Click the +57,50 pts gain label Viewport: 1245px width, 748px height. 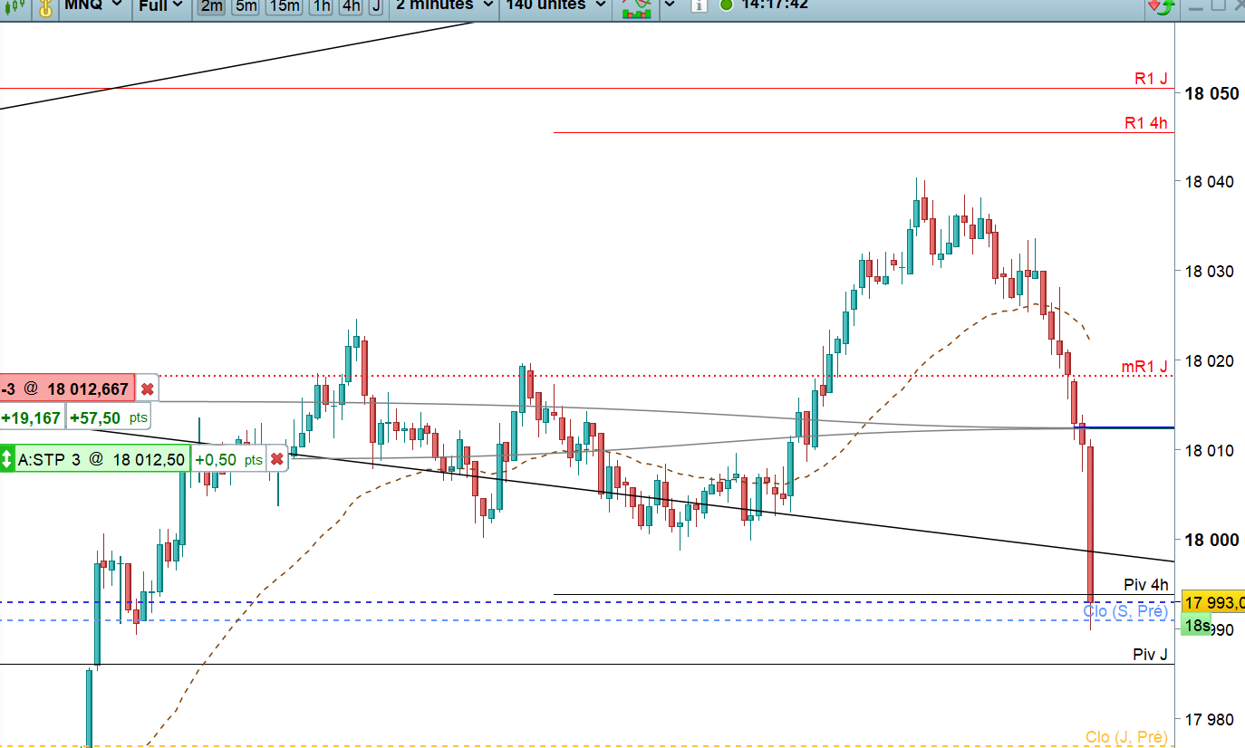(x=108, y=417)
